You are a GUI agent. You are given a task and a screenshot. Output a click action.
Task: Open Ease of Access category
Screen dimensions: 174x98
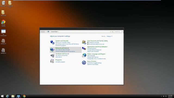92,61
